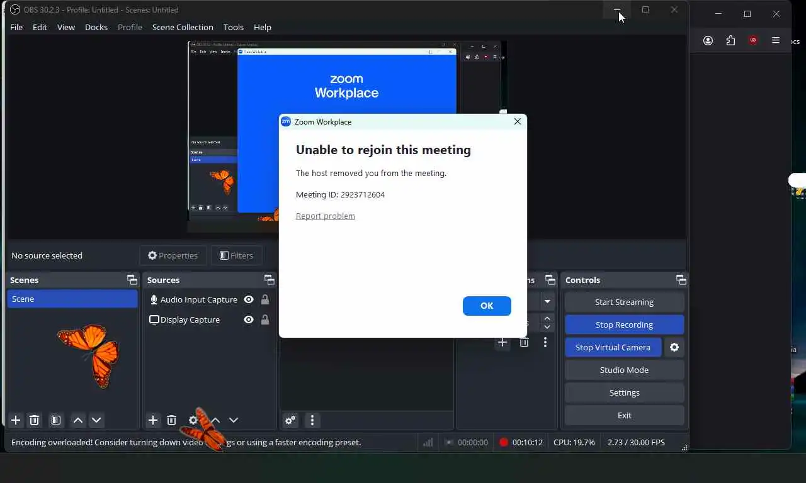Float the Scenes dock icon
Image resolution: width=806 pixels, height=483 pixels.
point(132,280)
